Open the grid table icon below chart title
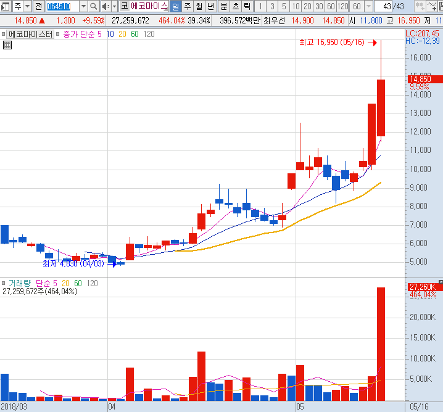Viewport: 443px width, 412px height. [x=7, y=45]
